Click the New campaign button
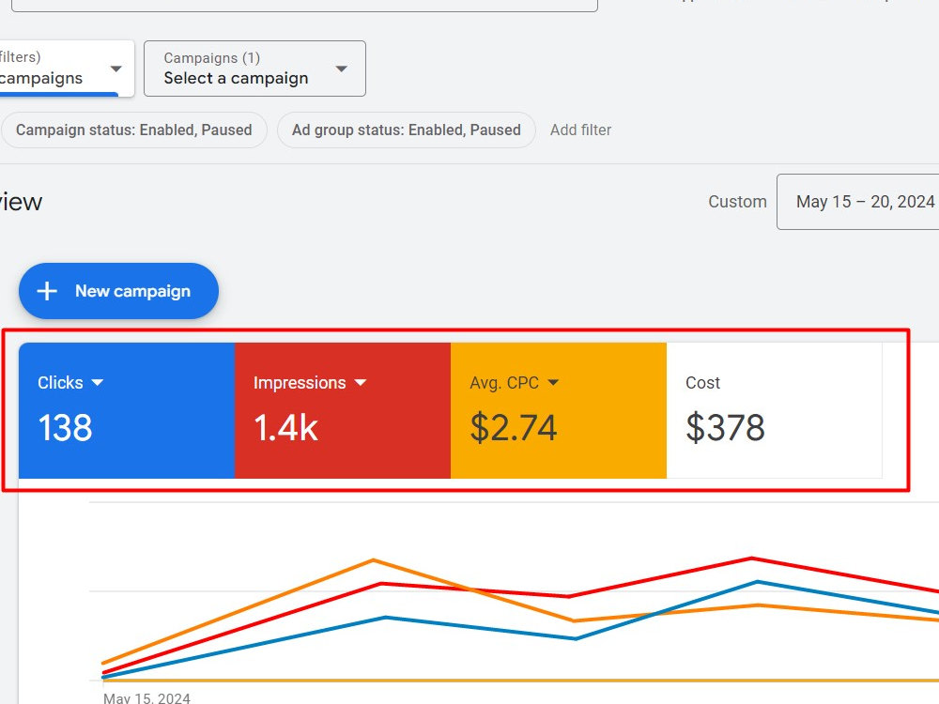This screenshot has height=704, width=939. (118, 291)
